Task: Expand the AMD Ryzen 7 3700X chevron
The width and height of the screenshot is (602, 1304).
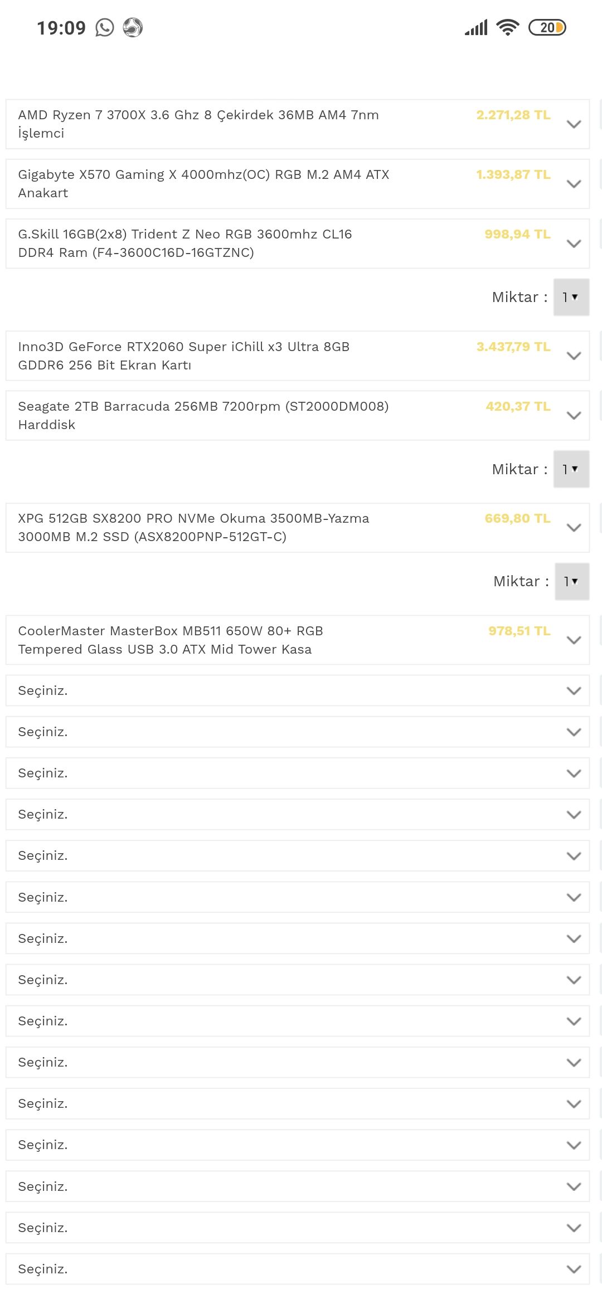Action: coord(574,124)
